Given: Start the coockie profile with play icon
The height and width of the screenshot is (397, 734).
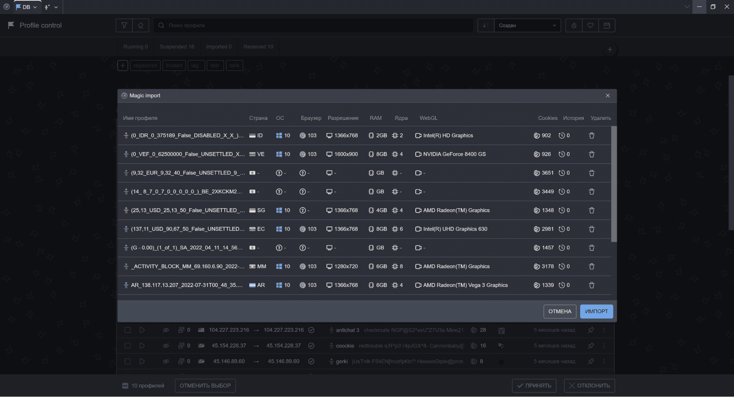Looking at the screenshot, I should (x=142, y=346).
